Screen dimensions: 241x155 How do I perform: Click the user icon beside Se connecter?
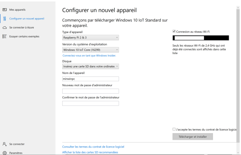click(5, 144)
